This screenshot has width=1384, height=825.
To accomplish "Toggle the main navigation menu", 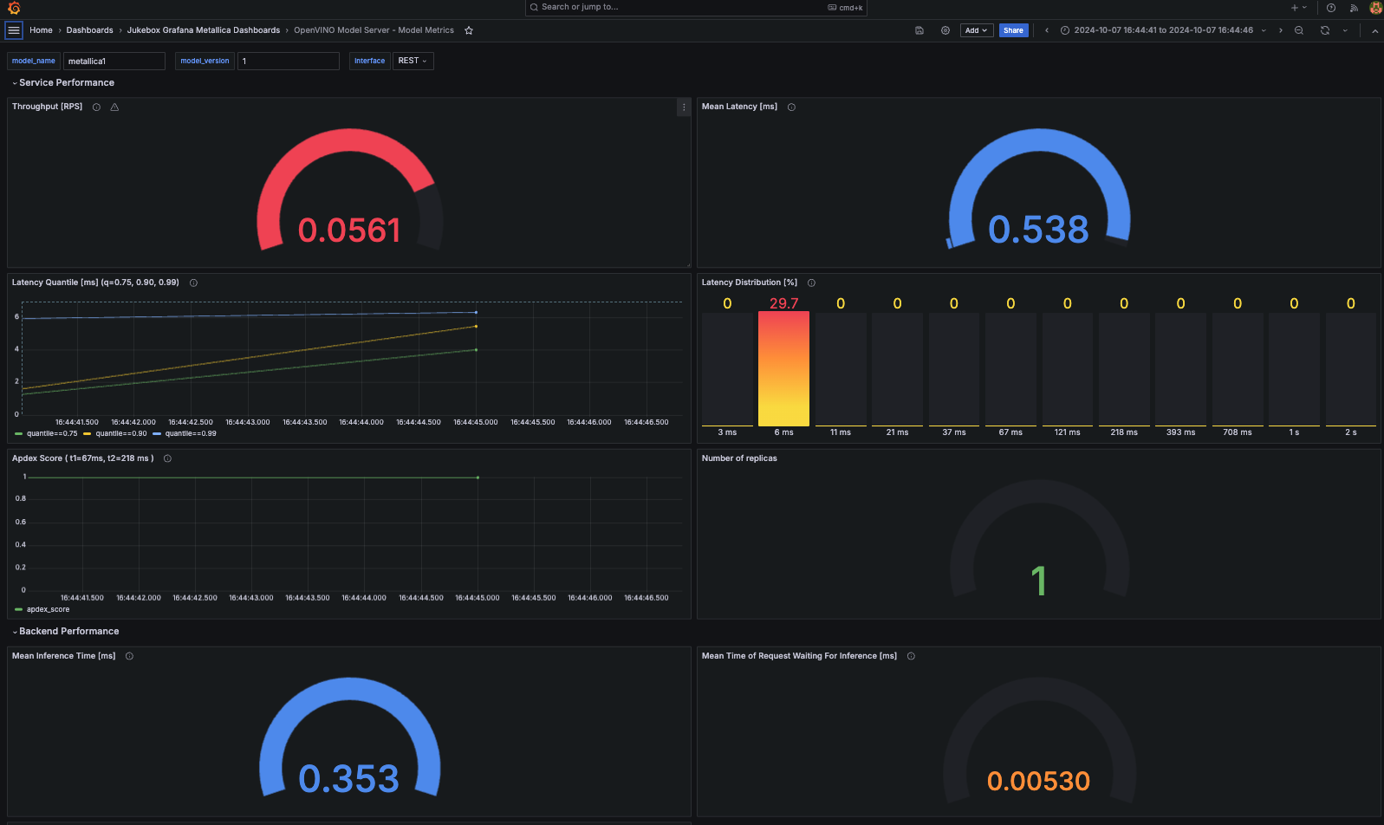I will point(14,30).
